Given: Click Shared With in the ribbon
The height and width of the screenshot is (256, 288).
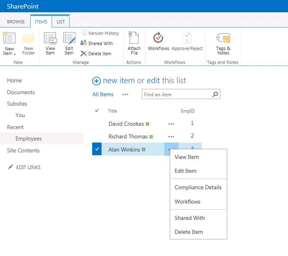Looking at the screenshot, I should [x=97, y=43].
